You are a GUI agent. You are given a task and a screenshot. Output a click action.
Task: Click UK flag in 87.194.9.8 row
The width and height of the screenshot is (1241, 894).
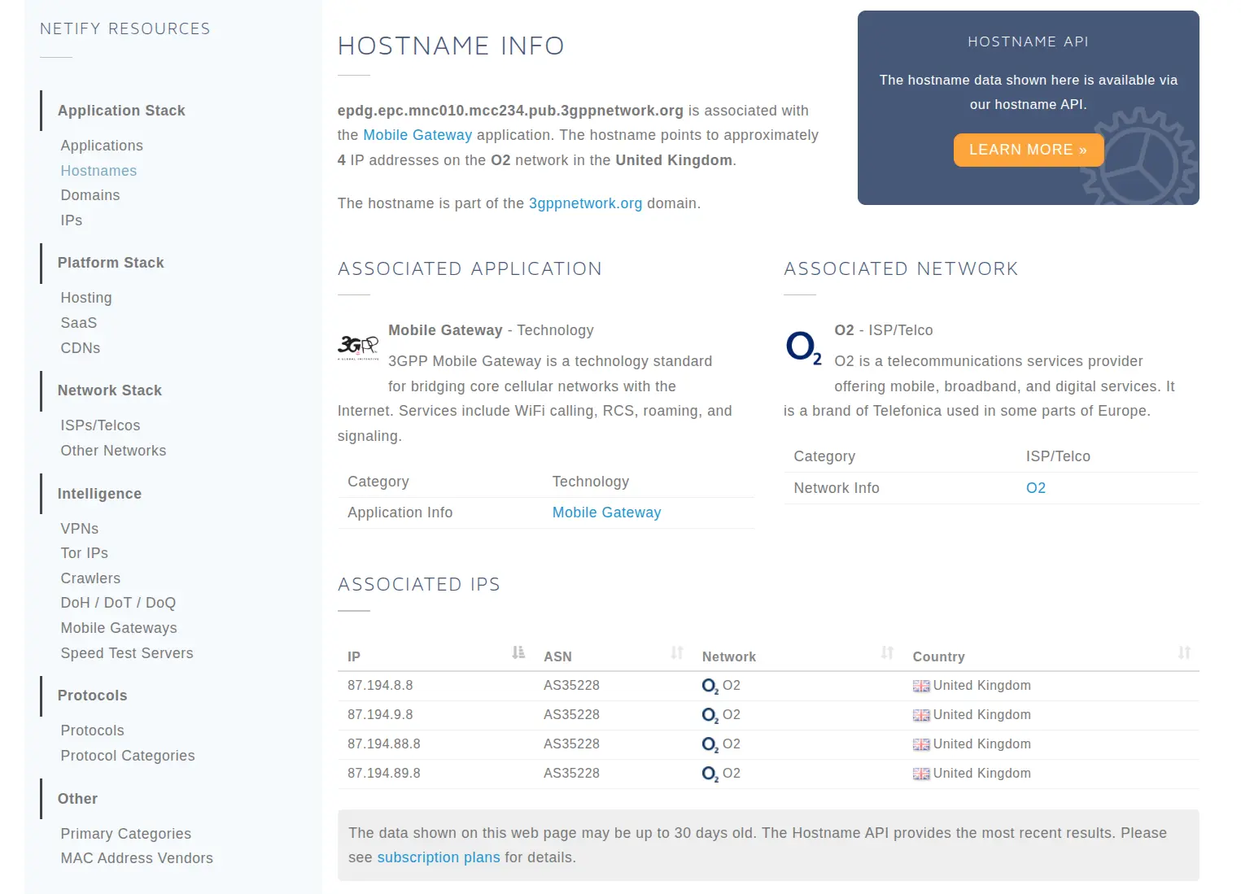921,715
